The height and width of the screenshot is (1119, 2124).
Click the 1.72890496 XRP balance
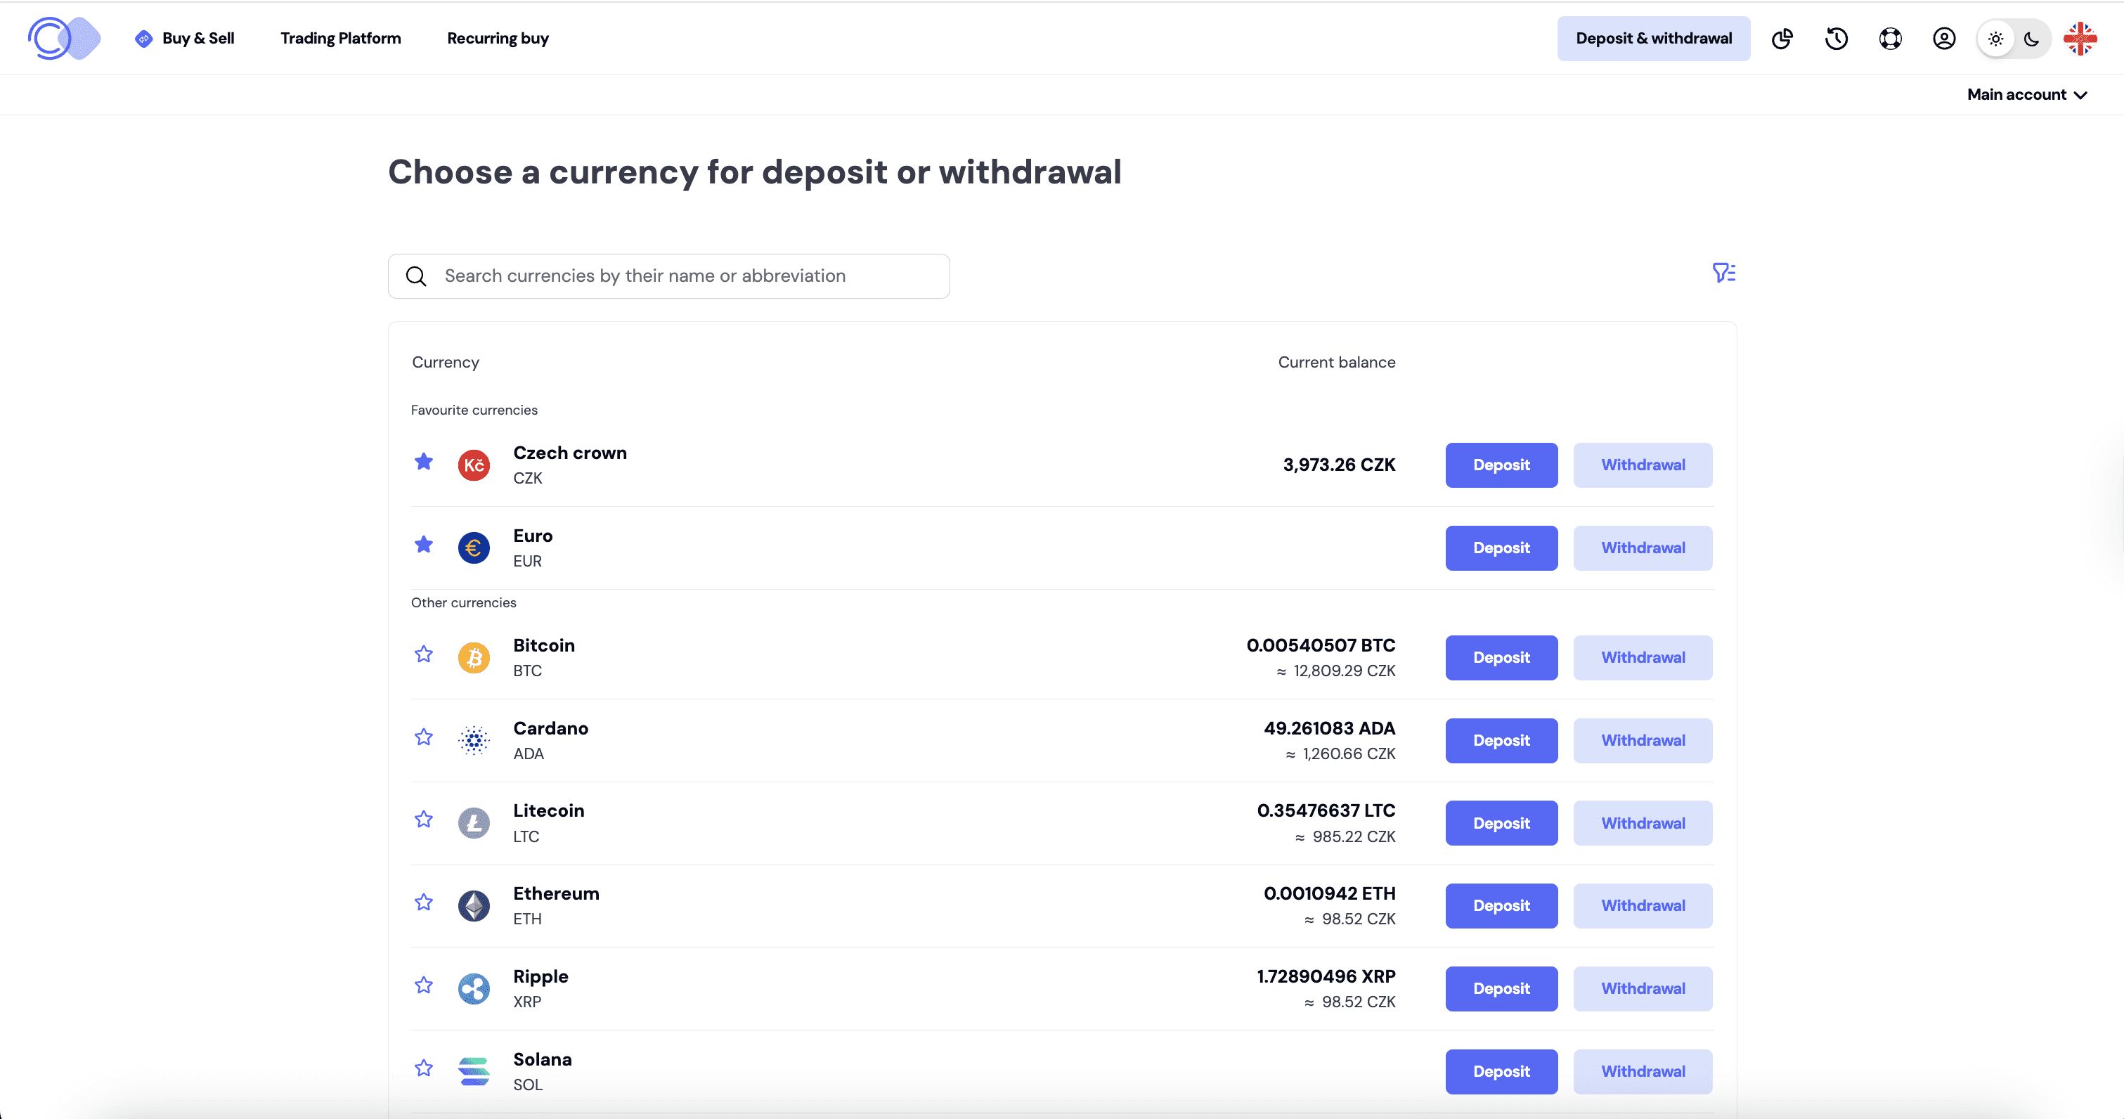tap(1326, 976)
